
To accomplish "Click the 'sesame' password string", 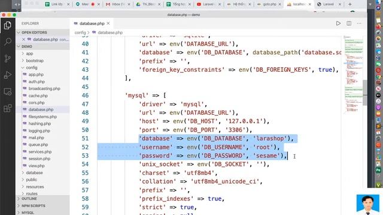I will (266, 156).
